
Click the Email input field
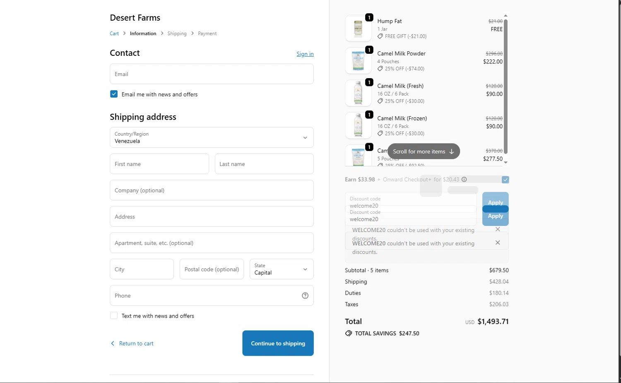[212, 74]
